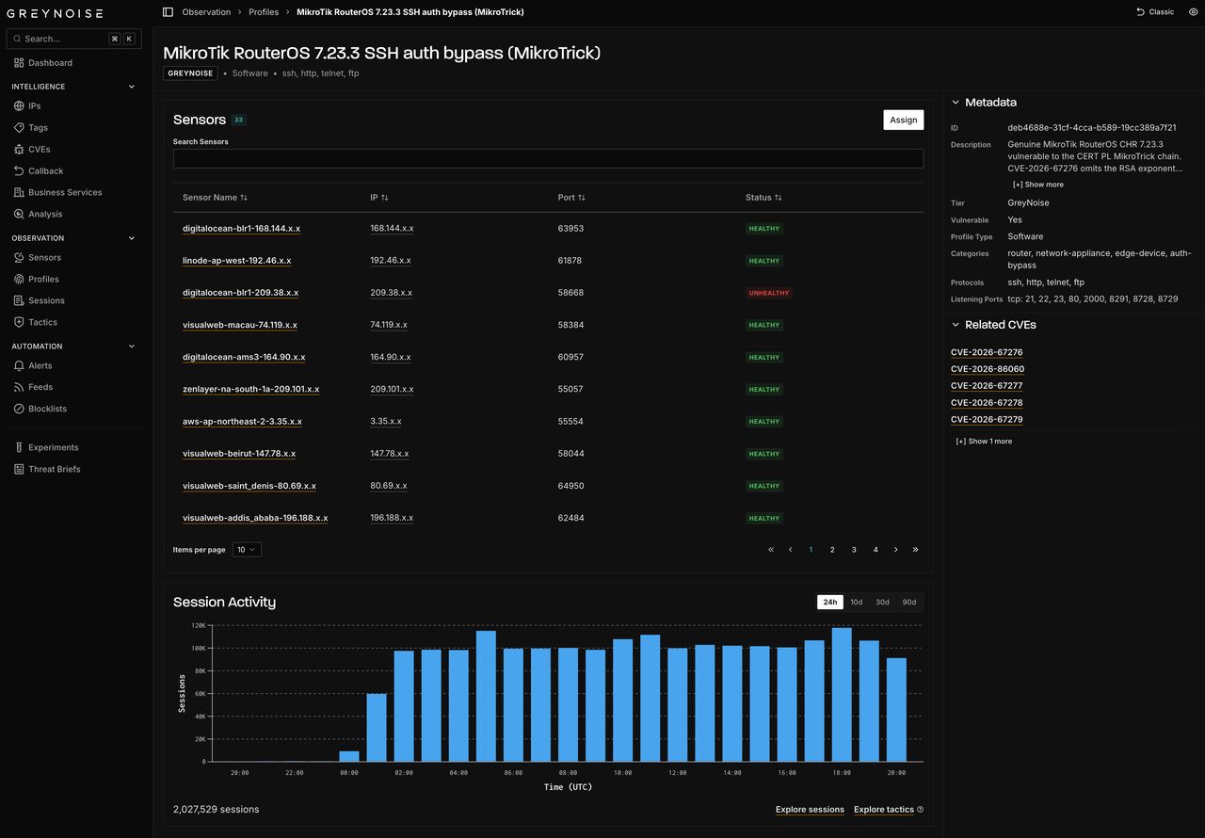The image size is (1205, 838).
Task: Open the Threat Briefs icon
Action: tap(19, 469)
